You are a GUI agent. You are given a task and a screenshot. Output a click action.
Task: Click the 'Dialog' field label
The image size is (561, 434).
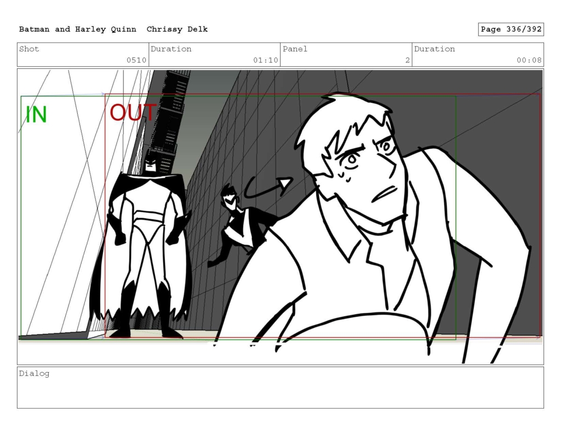34,374
